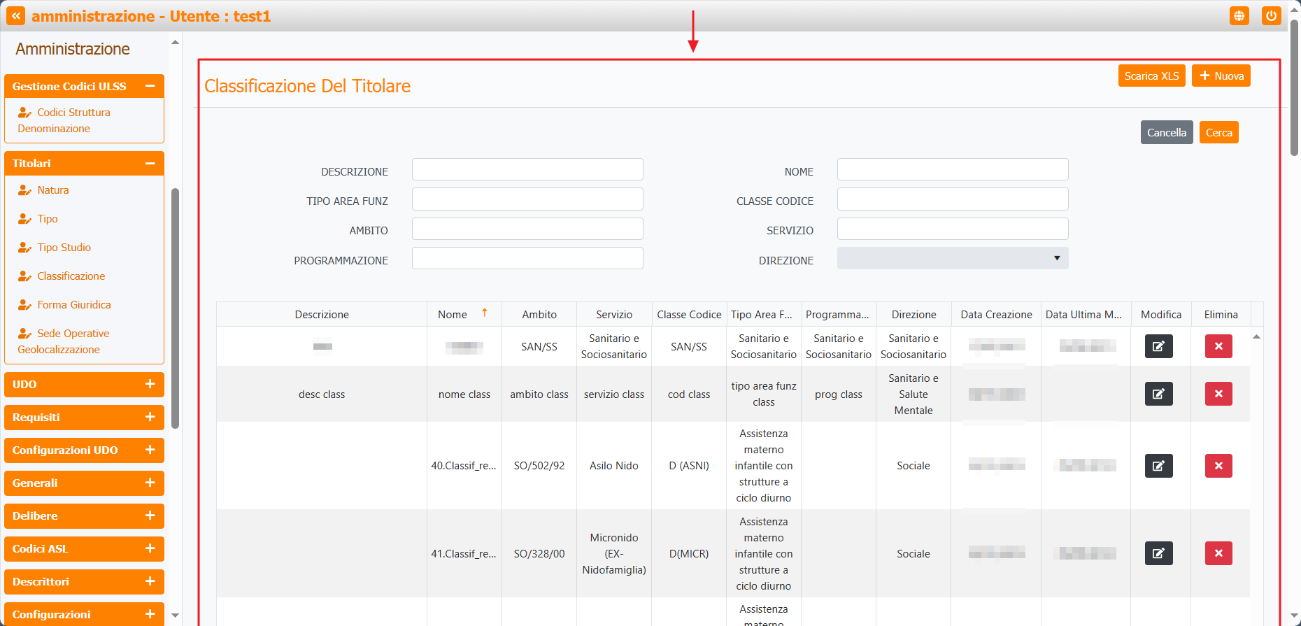This screenshot has height=626, width=1301.
Task: Click the collapse sidebar double-arrow icon
Action: coord(15,15)
